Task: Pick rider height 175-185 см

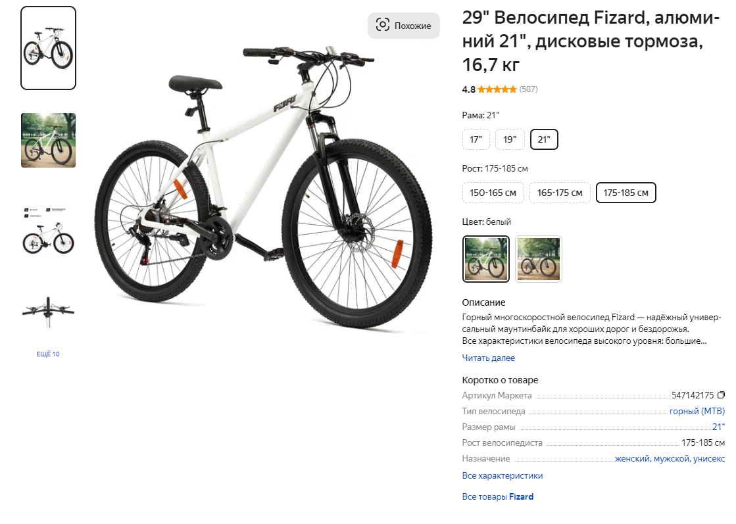Action: 626,193
